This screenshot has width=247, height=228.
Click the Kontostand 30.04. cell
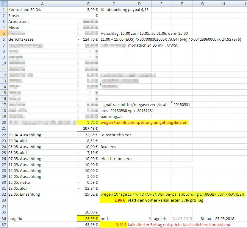click(x=42, y=9)
